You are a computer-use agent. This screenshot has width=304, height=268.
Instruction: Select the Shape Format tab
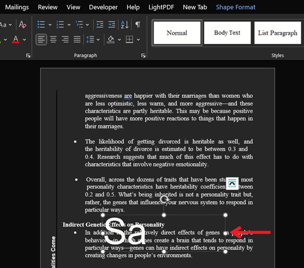pyautogui.click(x=235, y=7)
